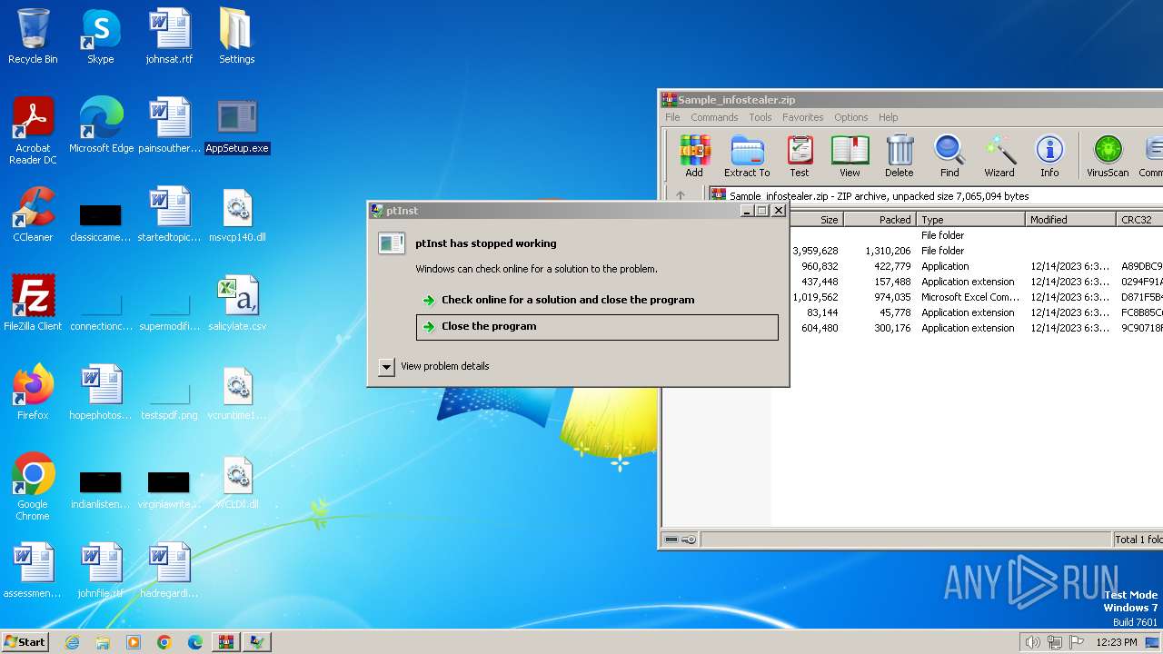
Task: Sort archive list by Packed column
Action: 880,220
